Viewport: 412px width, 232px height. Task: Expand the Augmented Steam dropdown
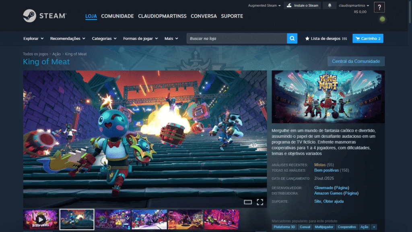(264, 6)
